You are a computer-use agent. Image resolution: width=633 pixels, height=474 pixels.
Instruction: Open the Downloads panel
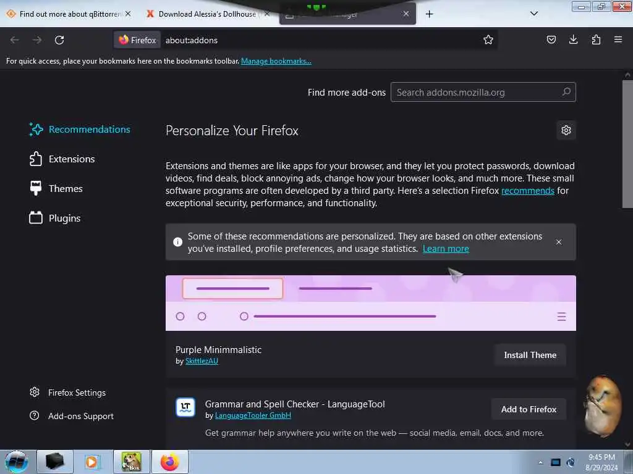click(573, 39)
